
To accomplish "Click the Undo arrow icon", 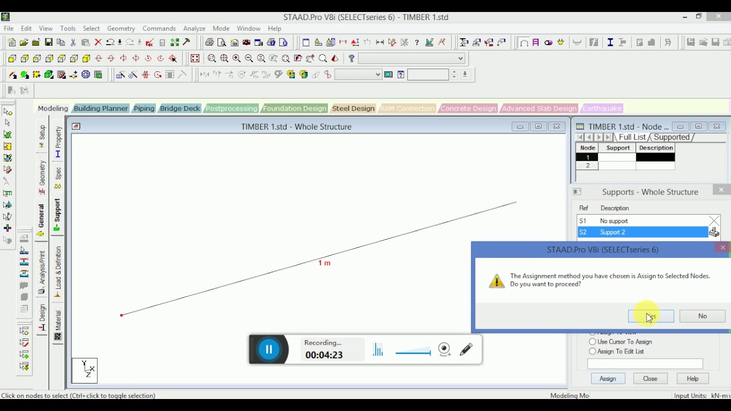I will tap(110, 42).
